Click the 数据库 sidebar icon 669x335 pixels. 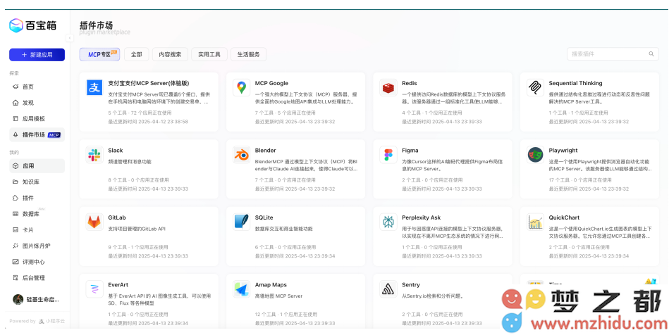16,214
